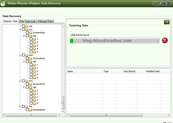Tick the Screenshots checkbox under enu

pos(27,84)
